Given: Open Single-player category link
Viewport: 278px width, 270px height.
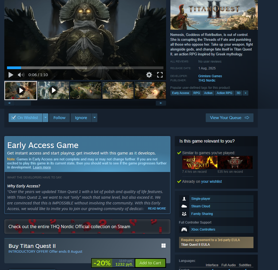Looking at the screenshot, I should (201, 199).
